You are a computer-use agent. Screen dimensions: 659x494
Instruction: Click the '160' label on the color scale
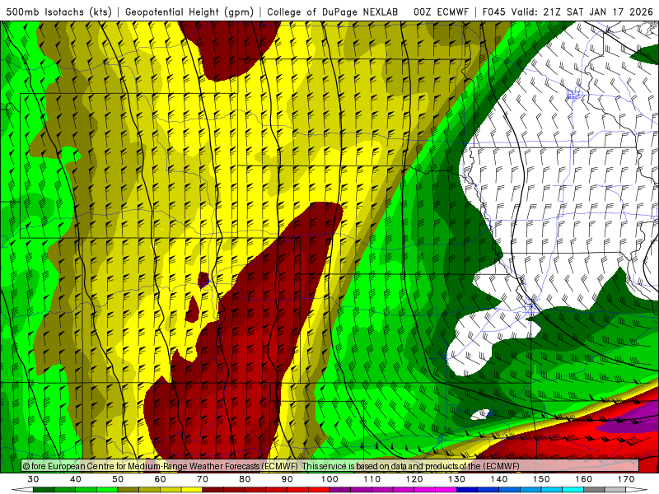tap(584, 479)
